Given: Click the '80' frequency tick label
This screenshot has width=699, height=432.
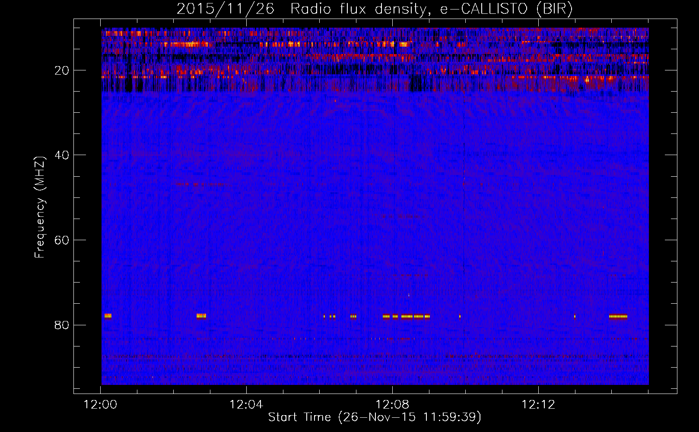Looking at the screenshot, I should click(x=62, y=325).
